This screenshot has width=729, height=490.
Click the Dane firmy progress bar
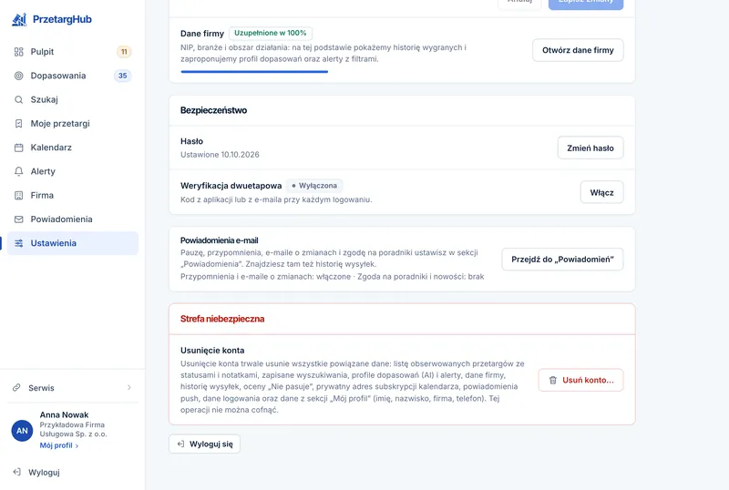point(254,72)
